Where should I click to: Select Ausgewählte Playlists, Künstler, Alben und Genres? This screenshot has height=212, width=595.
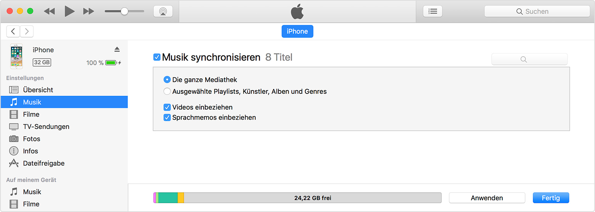pos(167,91)
